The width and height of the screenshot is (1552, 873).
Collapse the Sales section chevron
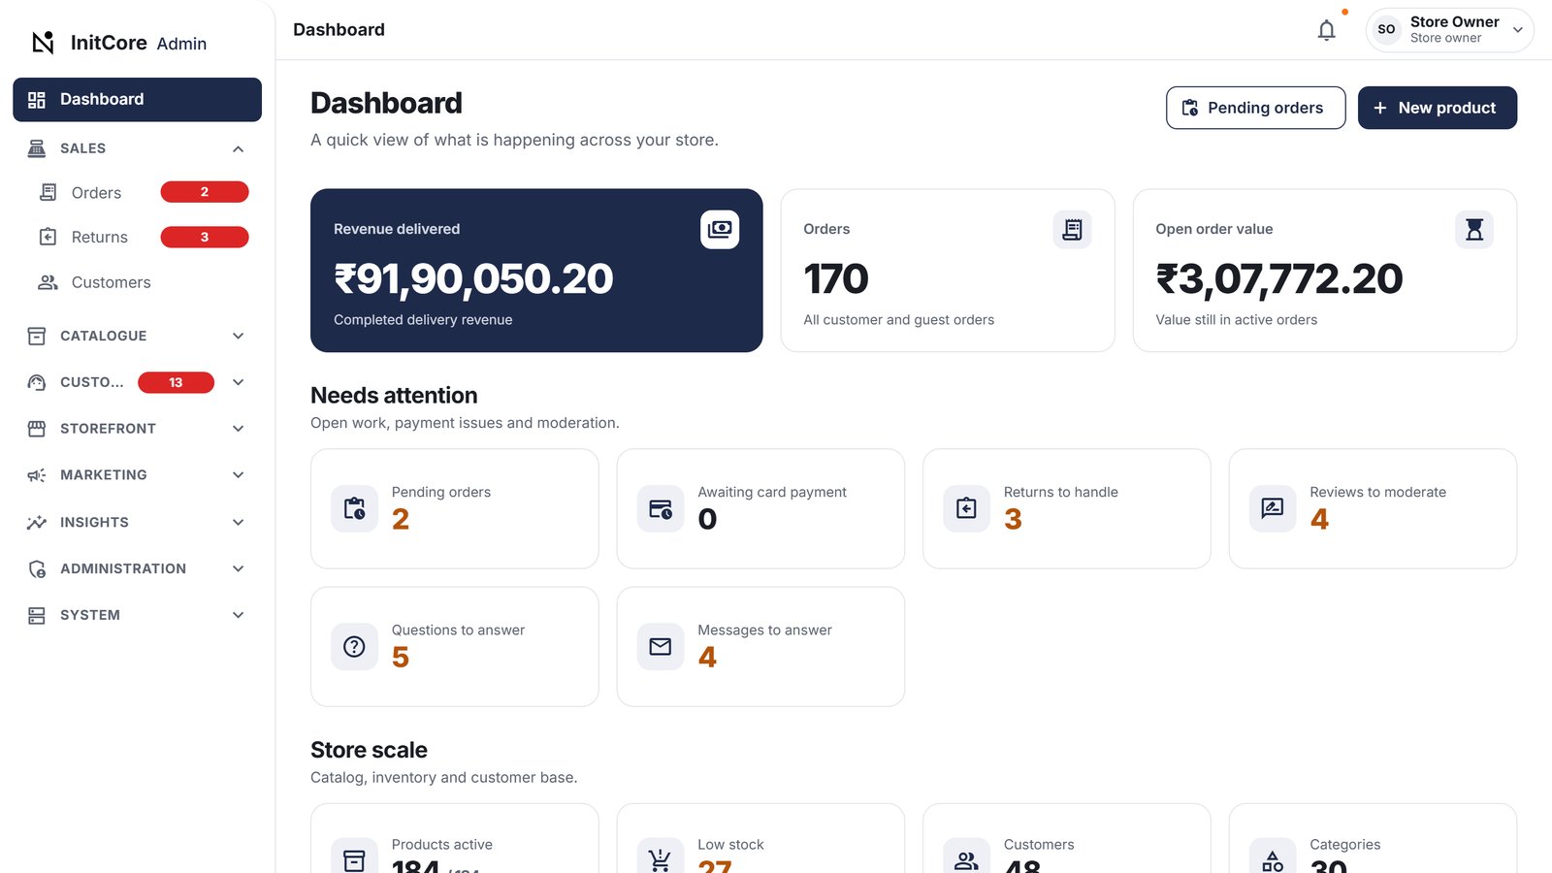239,148
